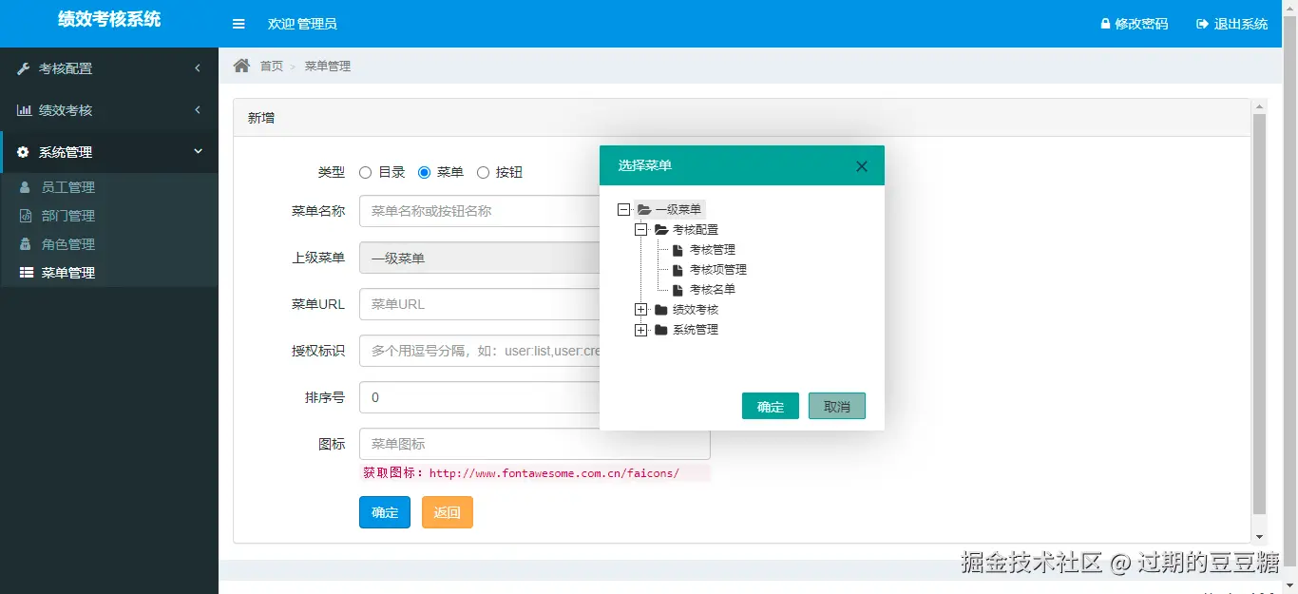Image resolution: width=1298 pixels, height=594 pixels.
Task: Expand the 系统管理 tree node plus
Action: 640,330
